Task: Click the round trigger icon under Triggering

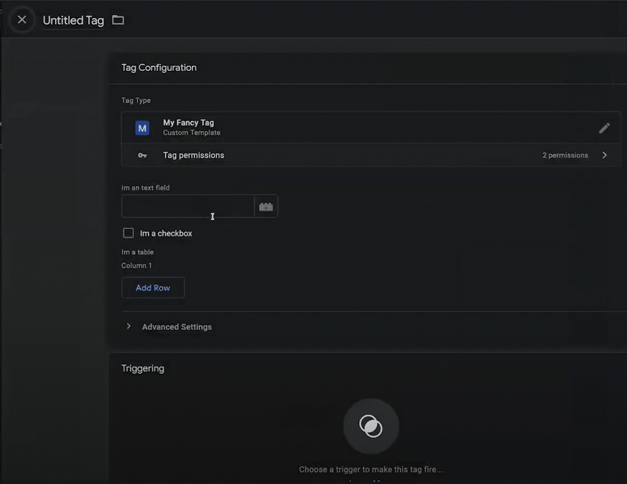Action: tap(371, 426)
